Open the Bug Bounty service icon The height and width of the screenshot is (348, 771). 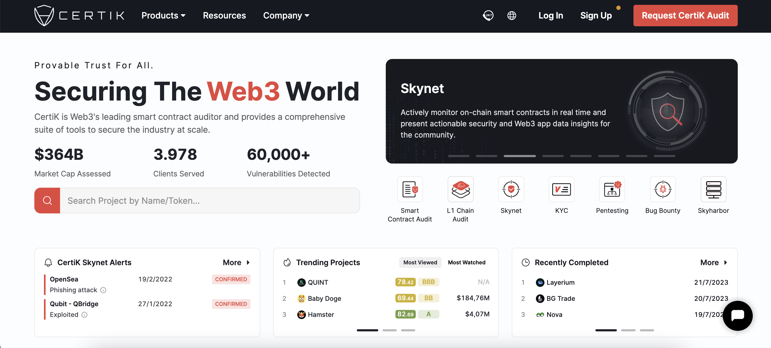[663, 189]
